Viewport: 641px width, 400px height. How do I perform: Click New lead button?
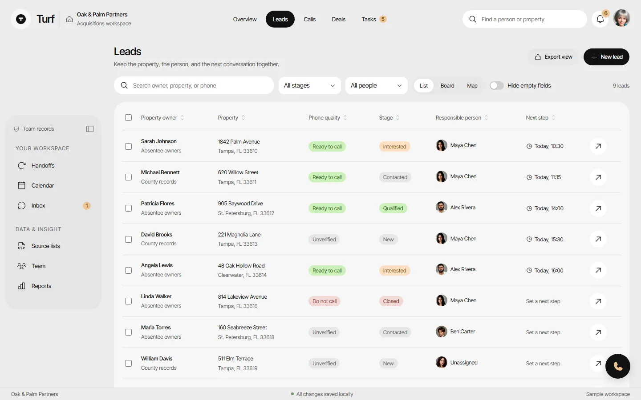tap(606, 57)
